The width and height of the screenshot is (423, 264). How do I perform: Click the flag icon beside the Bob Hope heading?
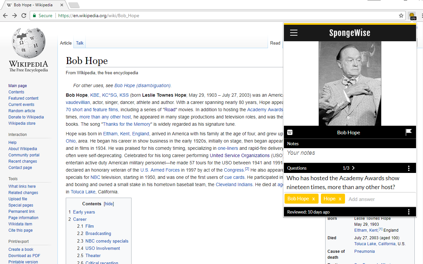coord(408,132)
